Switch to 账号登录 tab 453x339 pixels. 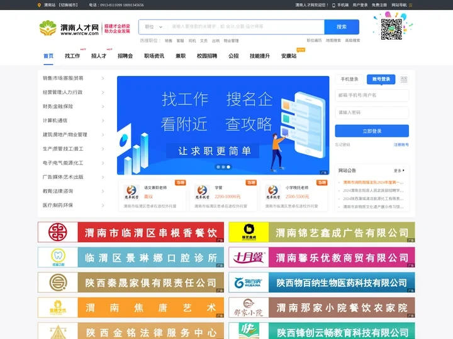point(381,79)
